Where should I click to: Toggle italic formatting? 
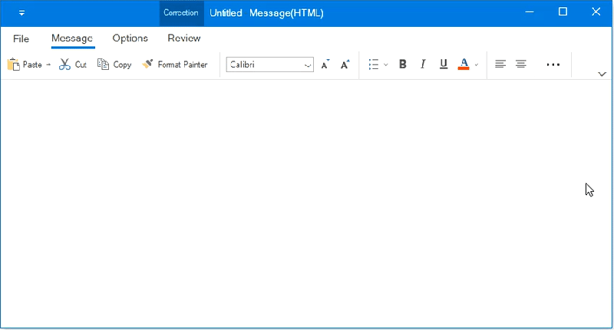point(423,64)
